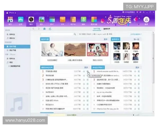
Task: Open the iPhone device dropdown at top-left
Action: pos(11,13)
